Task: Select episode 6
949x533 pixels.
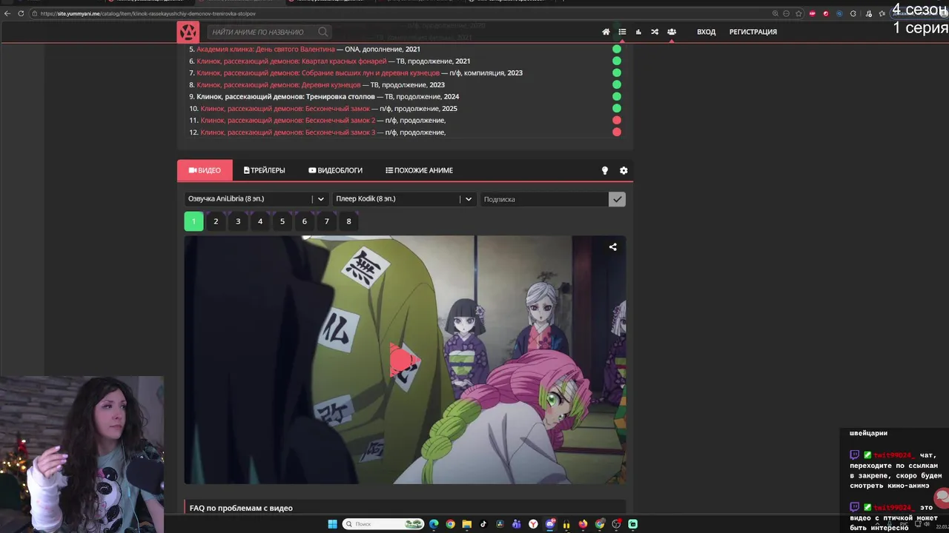Action: click(304, 221)
